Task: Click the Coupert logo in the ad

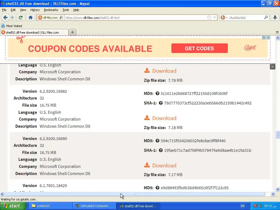Action: [250, 48]
